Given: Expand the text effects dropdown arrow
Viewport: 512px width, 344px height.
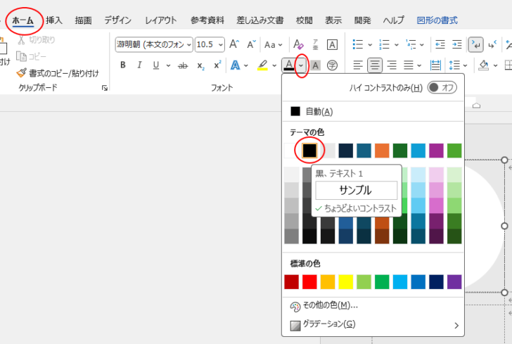Looking at the screenshot, I should tap(246, 65).
